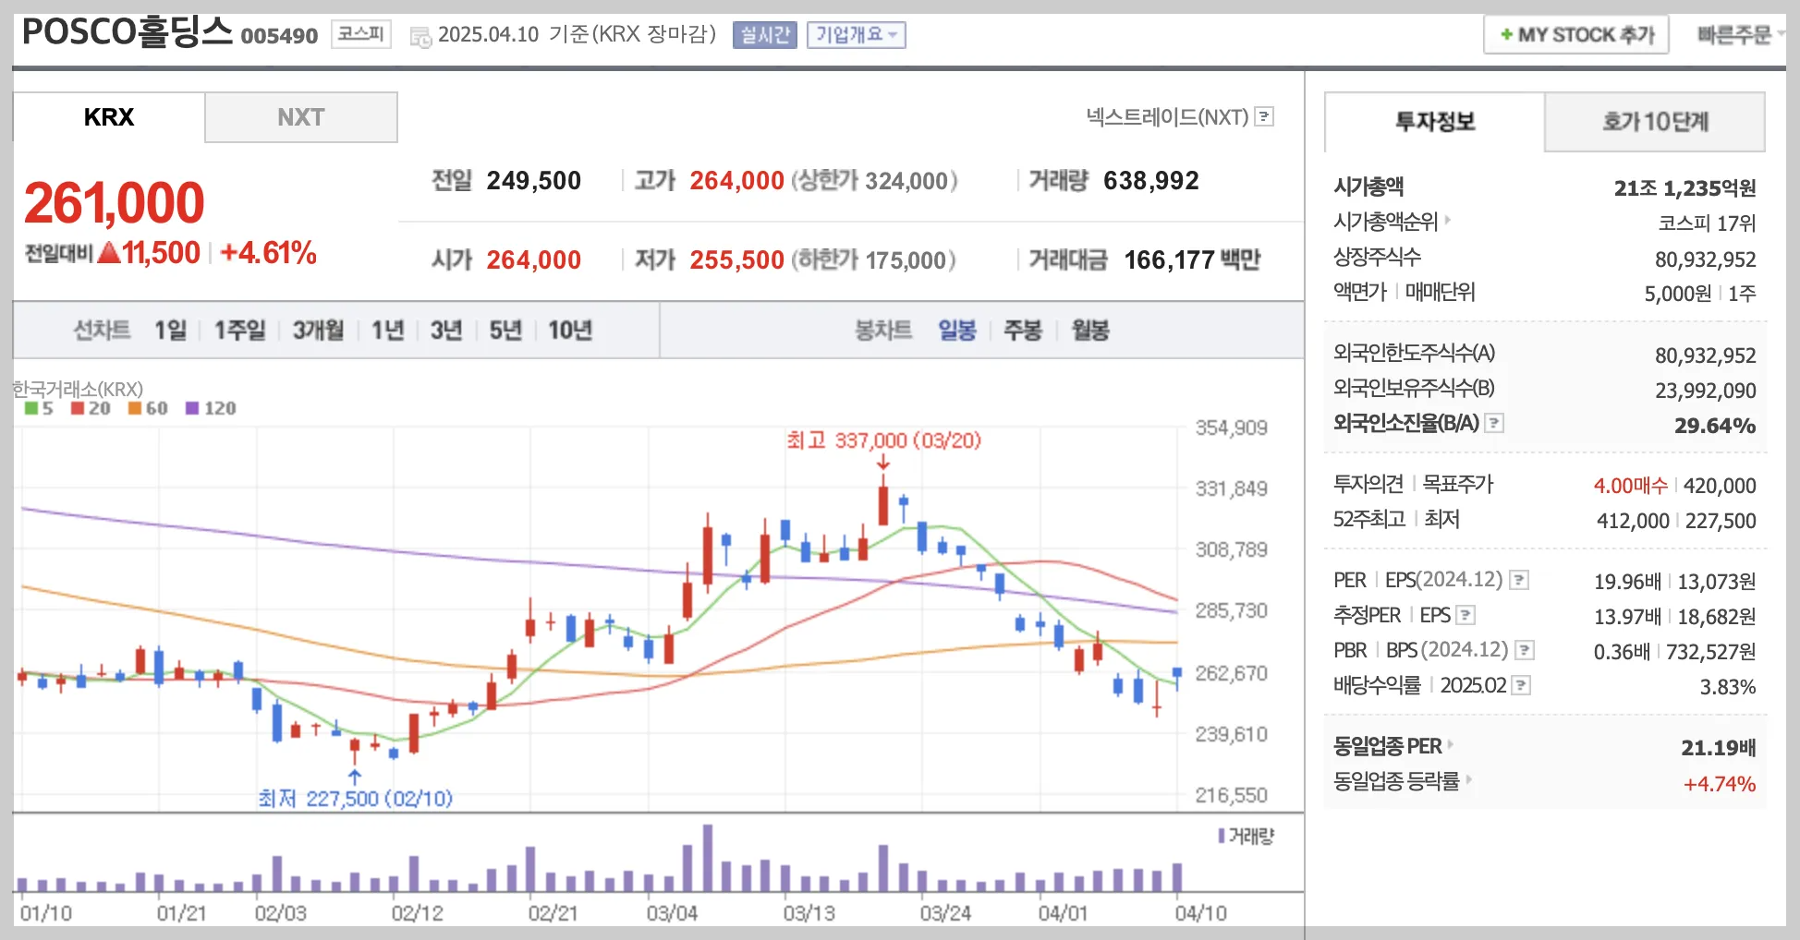
Task: Select the 호가10단계 tab
Action: 1655,122
